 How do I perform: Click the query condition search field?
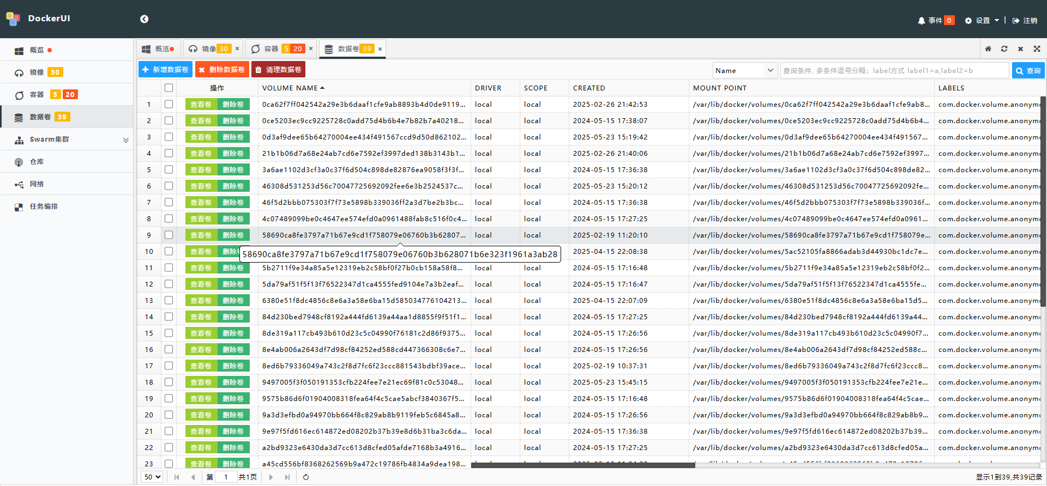coord(894,70)
